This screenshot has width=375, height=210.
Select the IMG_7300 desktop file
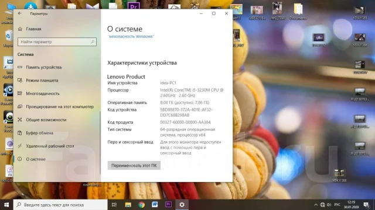[277, 11]
